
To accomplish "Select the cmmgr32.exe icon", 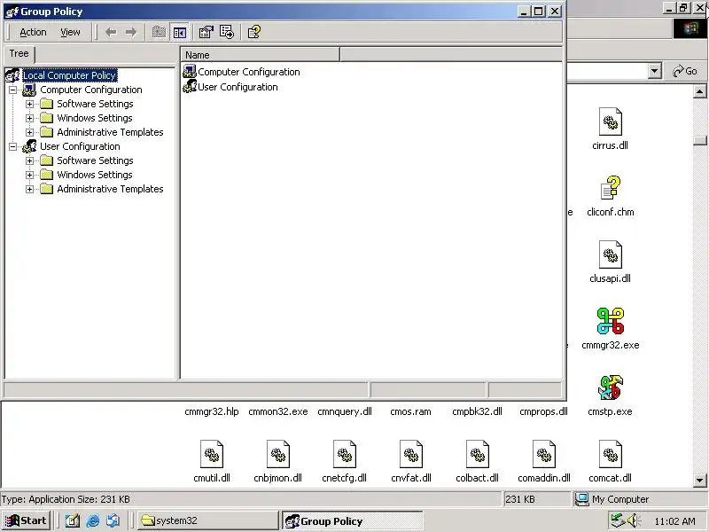I will [610, 321].
